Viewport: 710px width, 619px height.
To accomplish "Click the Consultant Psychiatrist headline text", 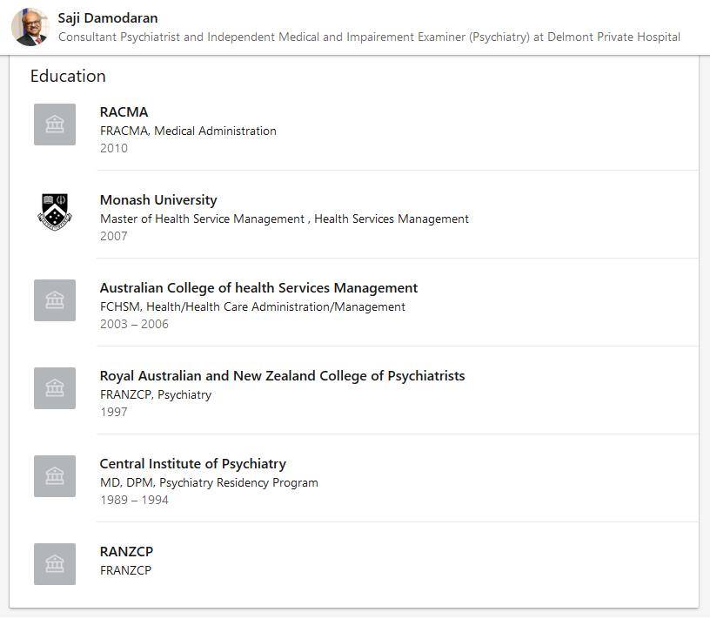I will click(x=369, y=37).
